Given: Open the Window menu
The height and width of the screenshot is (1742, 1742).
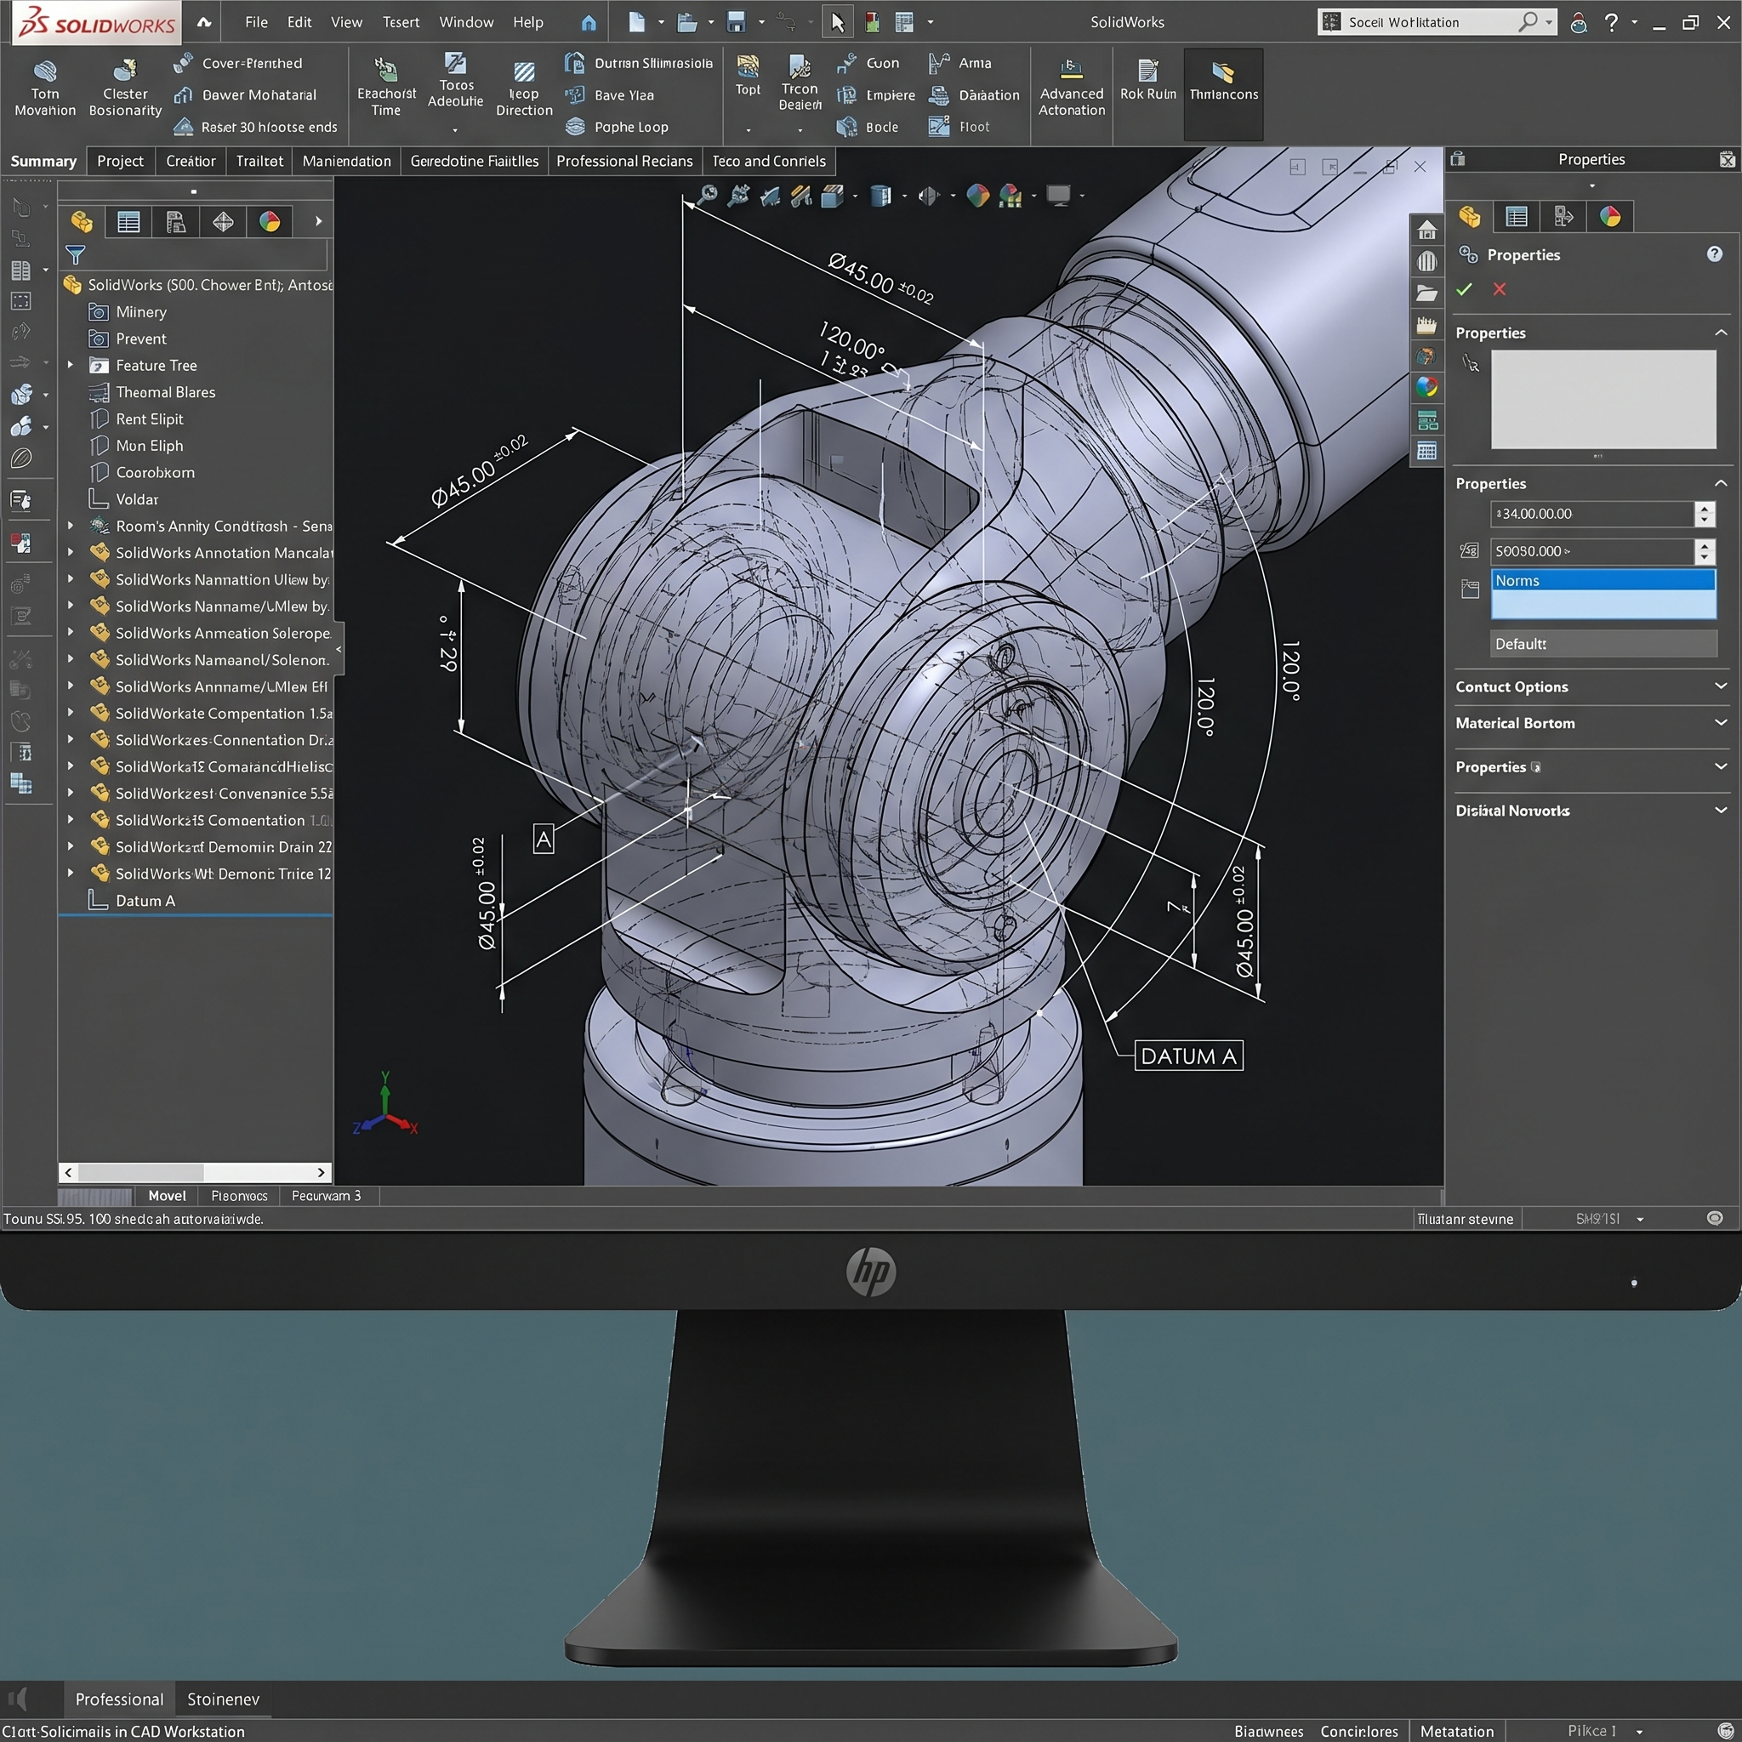Looking at the screenshot, I should pos(466,23).
